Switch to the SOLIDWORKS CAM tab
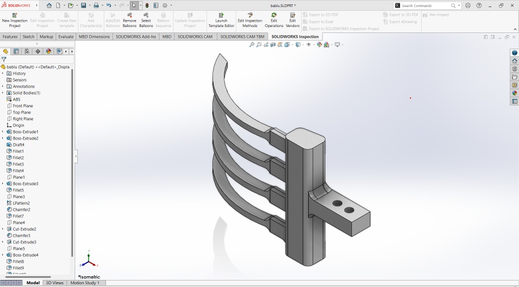Viewport: 519px width, 287px height. 195,37
